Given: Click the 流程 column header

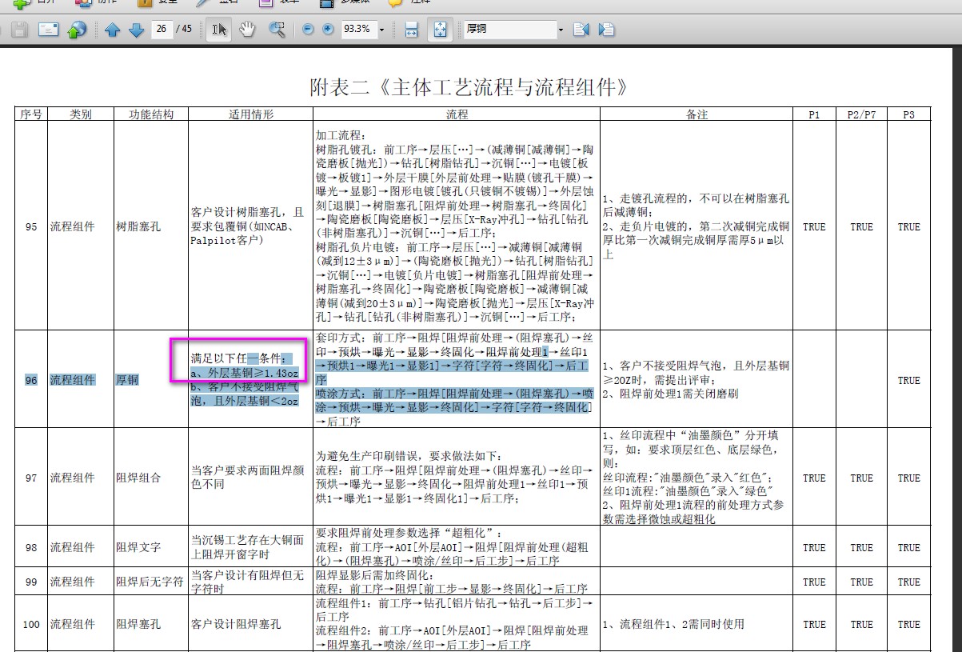Looking at the screenshot, I should (457, 114).
